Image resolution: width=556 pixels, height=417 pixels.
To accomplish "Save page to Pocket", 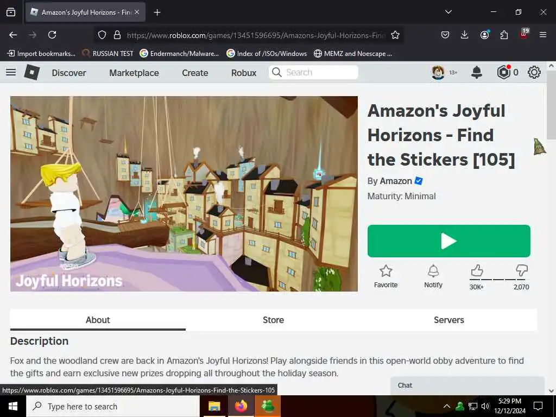I will coord(445,35).
